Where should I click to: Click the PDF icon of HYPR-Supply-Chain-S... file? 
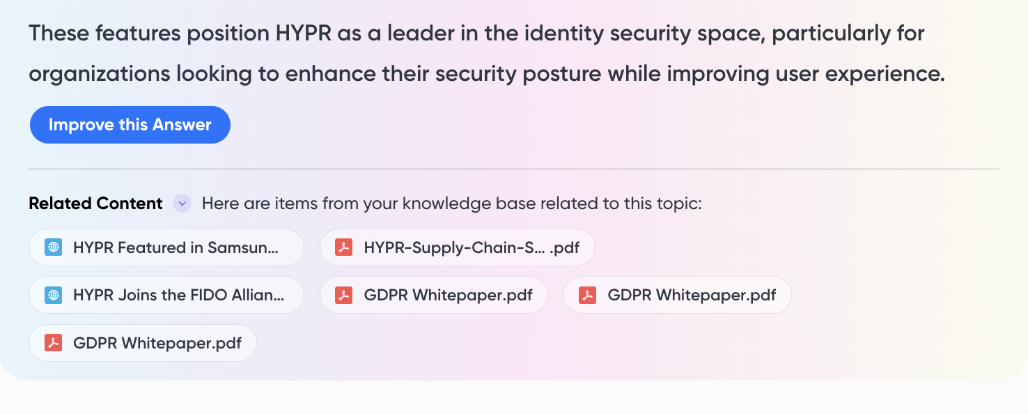click(x=343, y=247)
